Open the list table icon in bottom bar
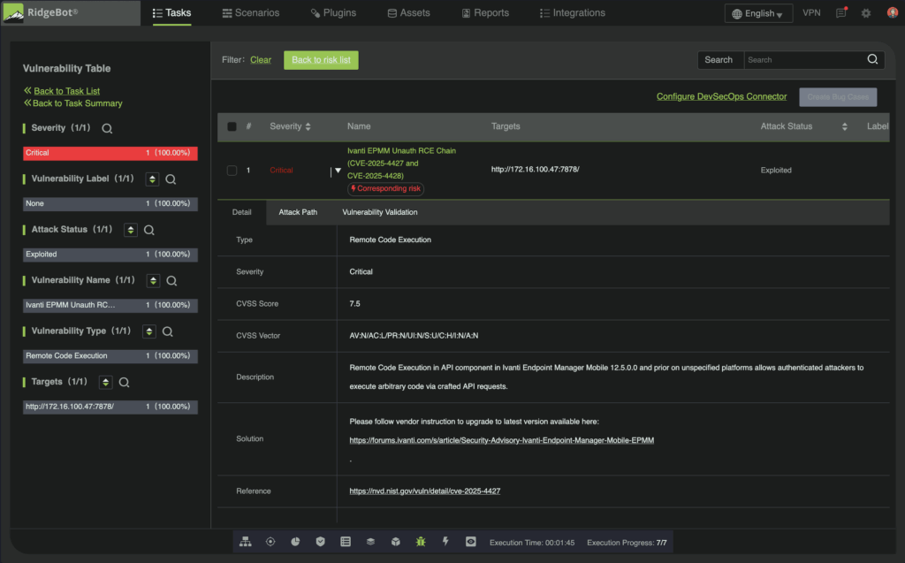The width and height of the screenshot is (905, 563). [x=346, y=542]
